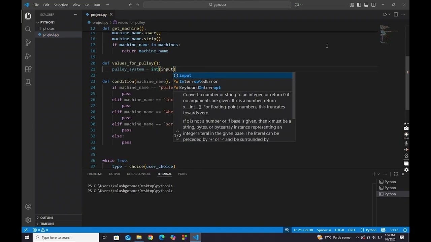Image resolution: width=431 pixels, height=242 pixels.
Task: Go to previous signature with up chevron
Action: point(177,131)
